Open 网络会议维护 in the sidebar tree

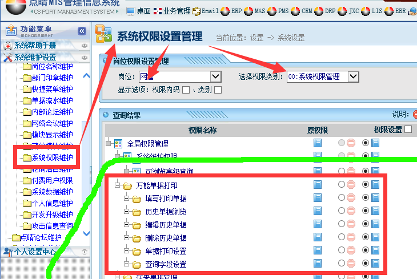coord(48,123)
